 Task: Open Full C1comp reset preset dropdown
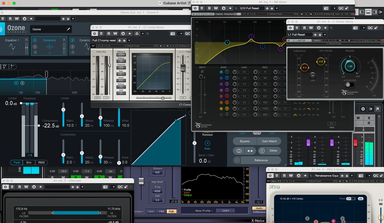[129, 41]
